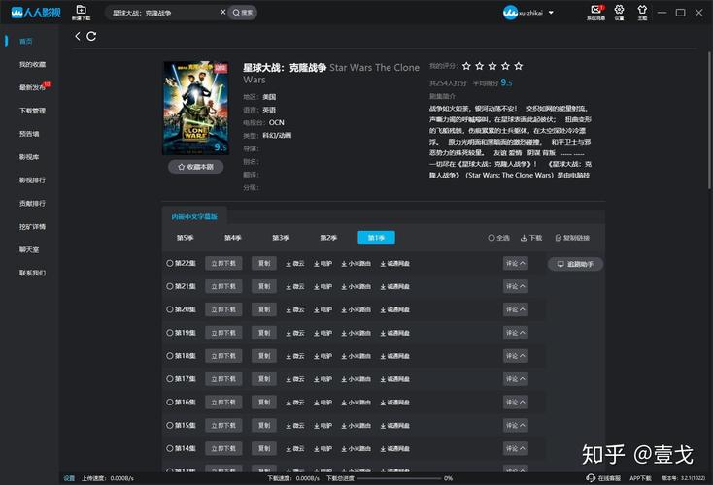Viewport: 713px width, 485px height.
Task: Click 立即下载 for 第14集
Action: (x=223, y=449)
